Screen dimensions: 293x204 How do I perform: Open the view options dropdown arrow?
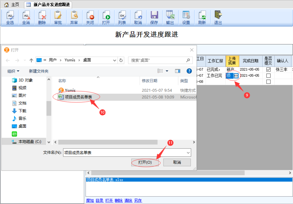click(167, 71)
